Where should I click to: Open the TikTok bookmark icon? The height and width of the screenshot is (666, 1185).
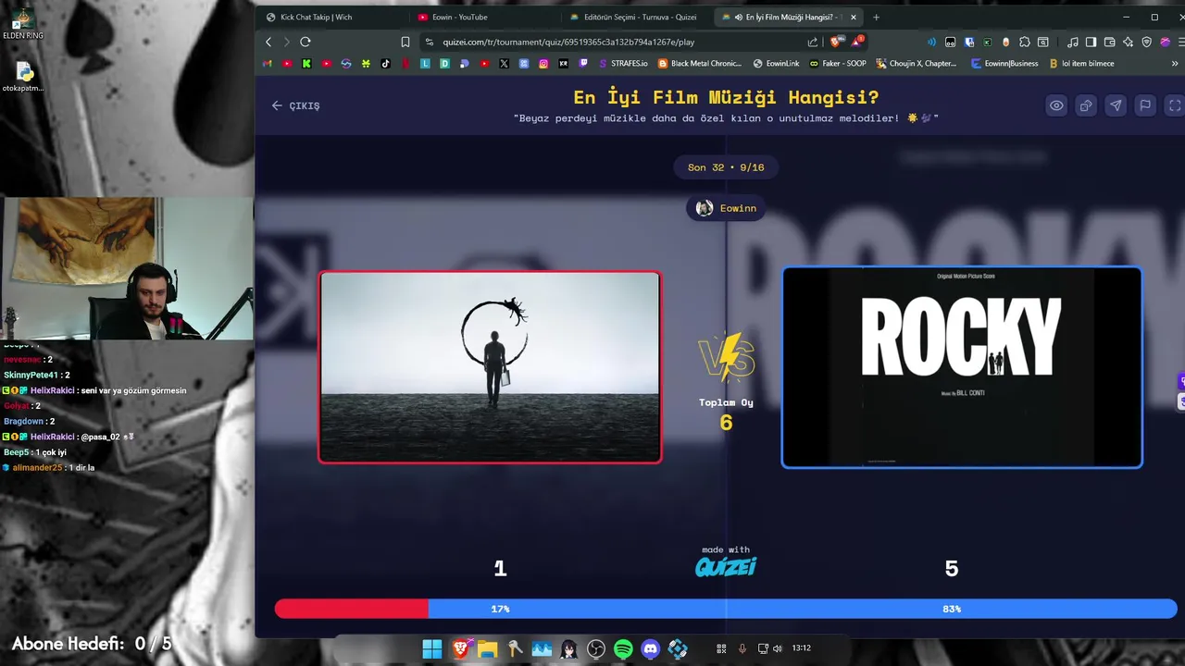385,64
